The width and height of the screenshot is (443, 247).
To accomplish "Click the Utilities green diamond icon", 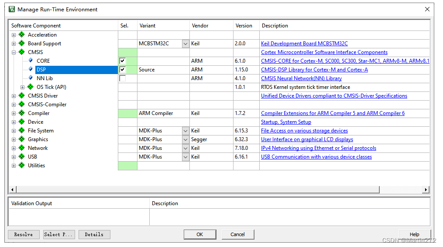I will click(22, 166).
